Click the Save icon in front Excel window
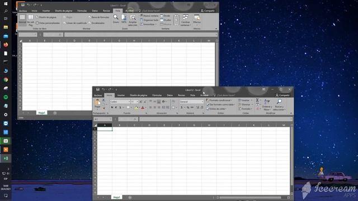 pyautogui.click(x=98, y=89)
